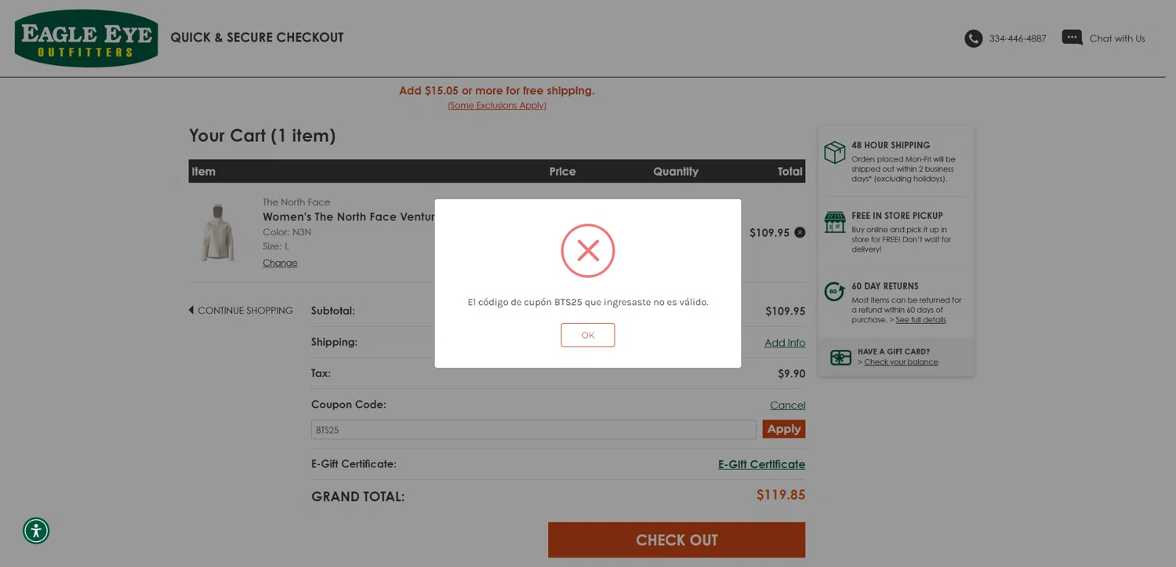The height and width of the screenshot is (567, 1176).
Task: Click the phone icon in header
Action: click(974, 38)
